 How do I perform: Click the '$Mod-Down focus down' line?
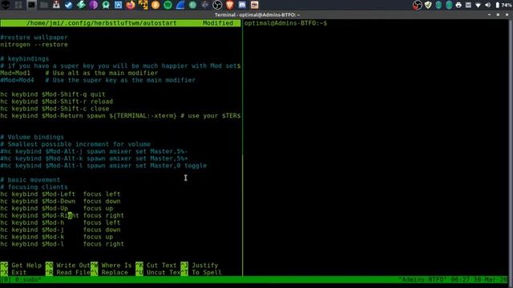click(60, 202)
